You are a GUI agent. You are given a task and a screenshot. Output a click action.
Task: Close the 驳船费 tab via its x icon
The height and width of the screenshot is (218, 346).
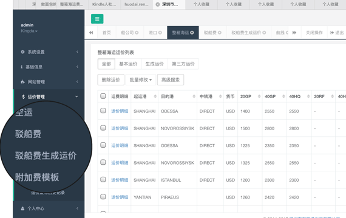pyautogui.click(x=219, y=33)
